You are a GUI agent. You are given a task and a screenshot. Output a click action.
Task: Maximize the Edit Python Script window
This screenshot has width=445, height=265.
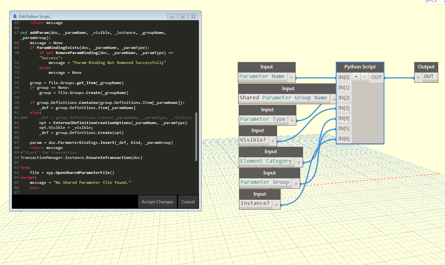click(183, 16)
